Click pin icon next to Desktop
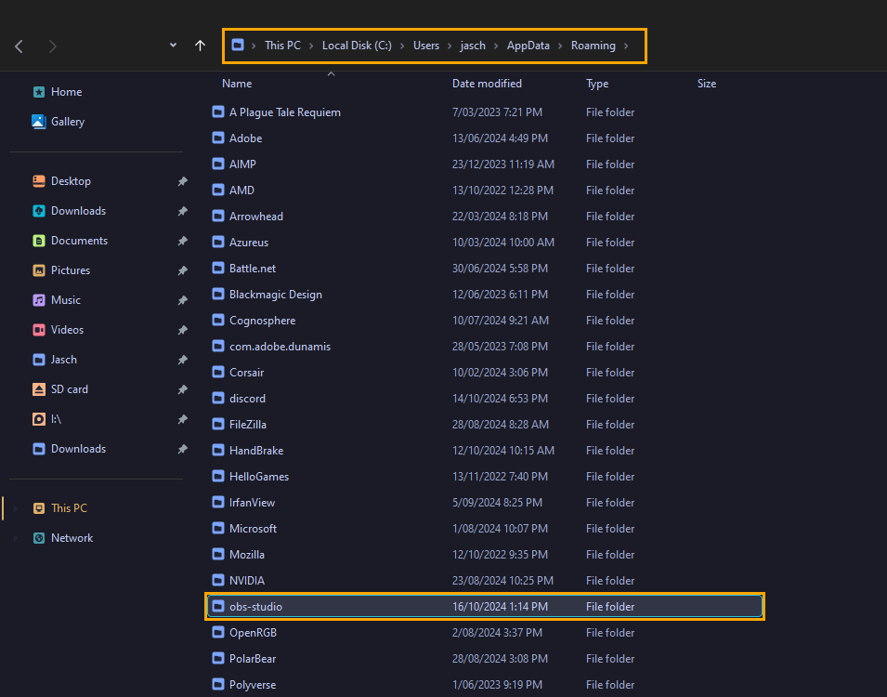This screenshot has width=887, height=697. click(182, 181)
